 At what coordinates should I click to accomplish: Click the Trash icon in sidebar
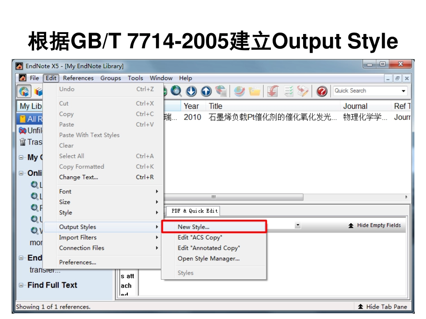[x=22, y=142]
